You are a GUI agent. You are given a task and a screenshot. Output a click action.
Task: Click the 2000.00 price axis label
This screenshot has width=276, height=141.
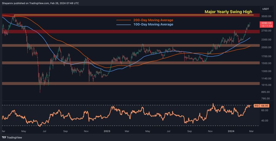(265, 47)
